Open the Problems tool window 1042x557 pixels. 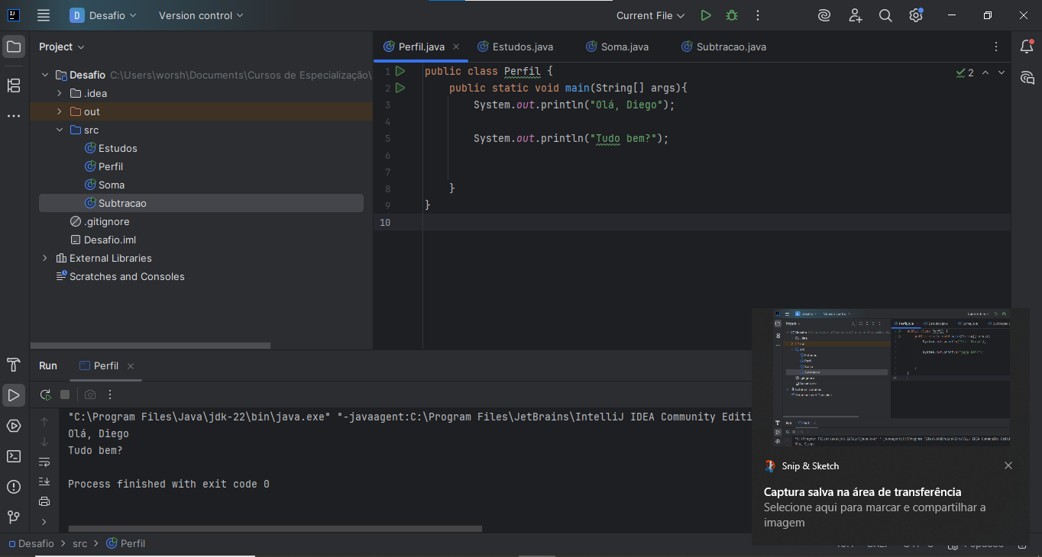point(14,487)
